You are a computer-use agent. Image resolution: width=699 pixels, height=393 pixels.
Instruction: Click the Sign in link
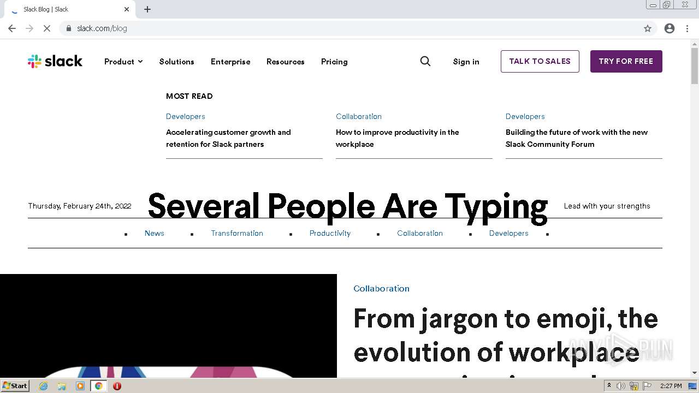(466, 62)
